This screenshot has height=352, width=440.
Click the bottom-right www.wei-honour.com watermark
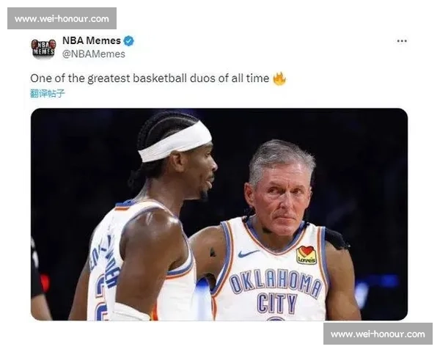378,334
